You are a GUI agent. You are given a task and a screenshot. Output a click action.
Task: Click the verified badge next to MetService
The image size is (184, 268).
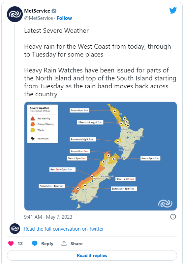tap(54, 11)
